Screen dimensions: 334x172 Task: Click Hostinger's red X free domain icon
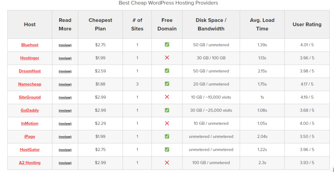[167, 57]
